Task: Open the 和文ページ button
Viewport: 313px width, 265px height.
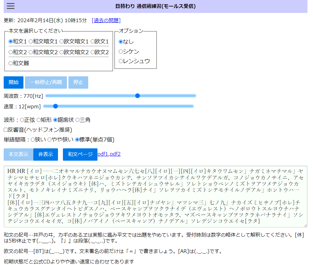Action: (x=80, y=155)
